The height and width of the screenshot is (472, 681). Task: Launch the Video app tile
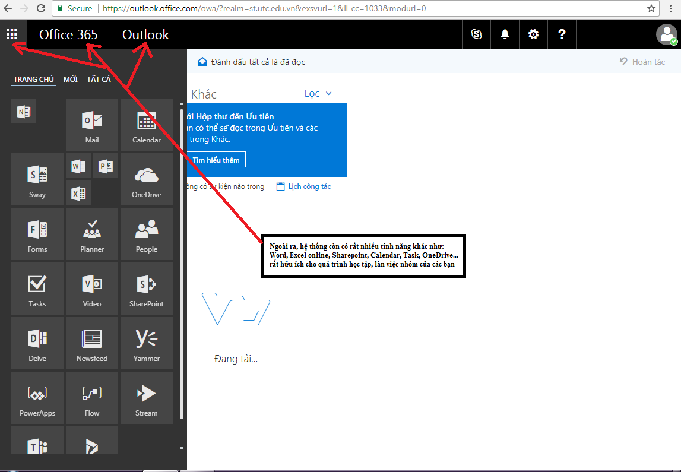pos(91,289)
